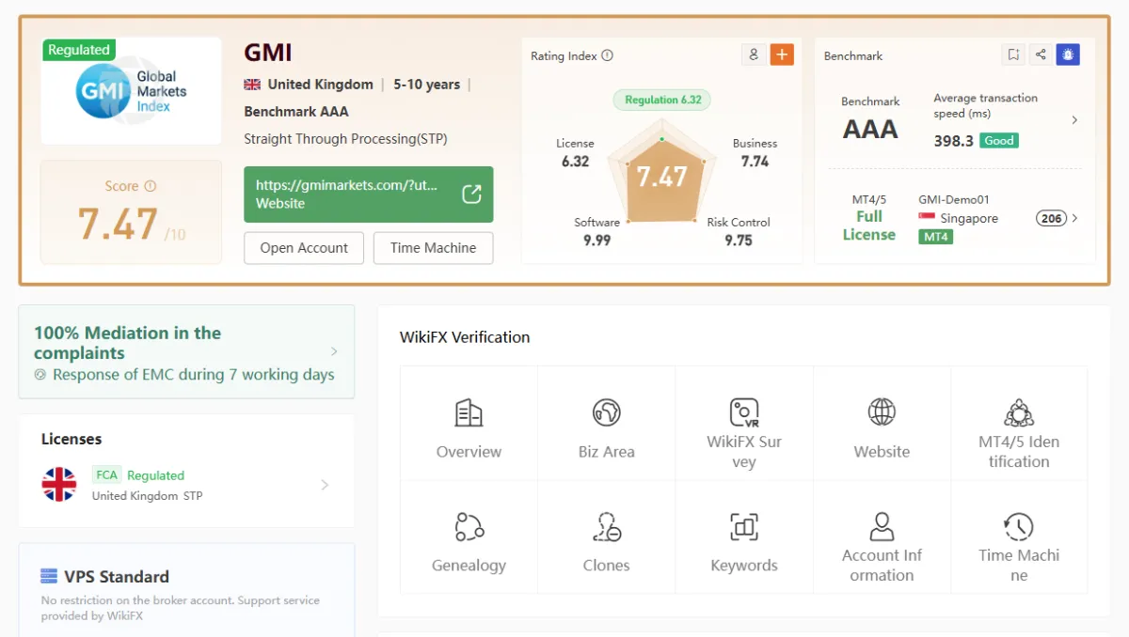Open the MT4/5 Identification icon
This screenshot has height=637, width=1129.
[1019, 412]
